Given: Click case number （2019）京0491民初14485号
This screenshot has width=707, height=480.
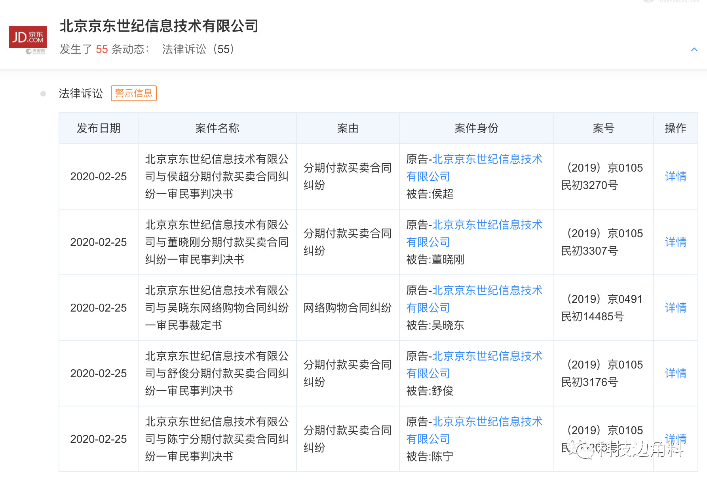Looking at the screenshot, I should [602, 308].
